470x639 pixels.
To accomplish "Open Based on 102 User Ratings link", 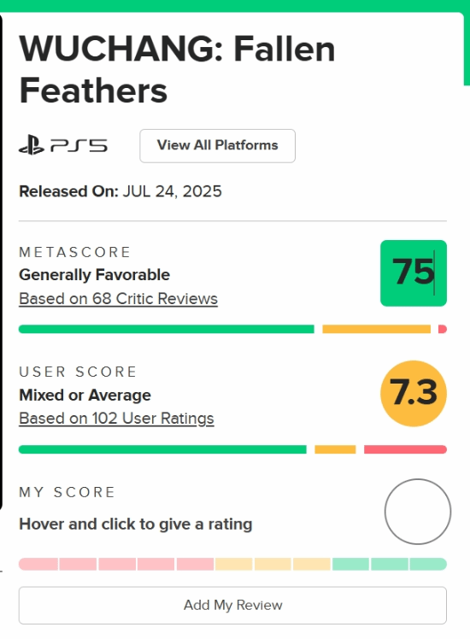I will 116,419.
